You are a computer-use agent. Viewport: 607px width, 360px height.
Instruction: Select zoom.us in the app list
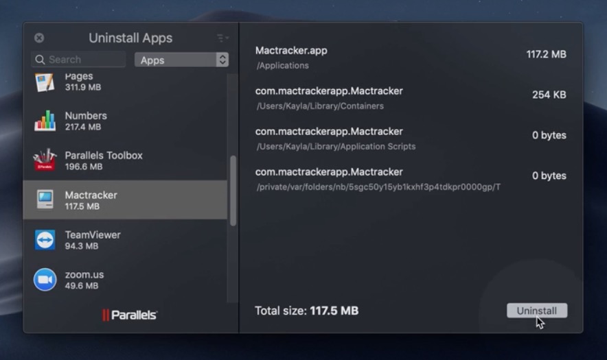(125, 280)
